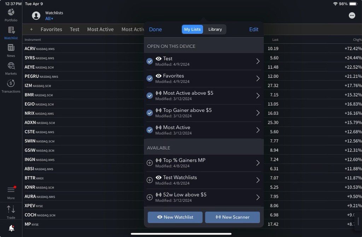Tap the user profile avatar
This screenshot has height=237, width=362.
click(x=36, y=16)
